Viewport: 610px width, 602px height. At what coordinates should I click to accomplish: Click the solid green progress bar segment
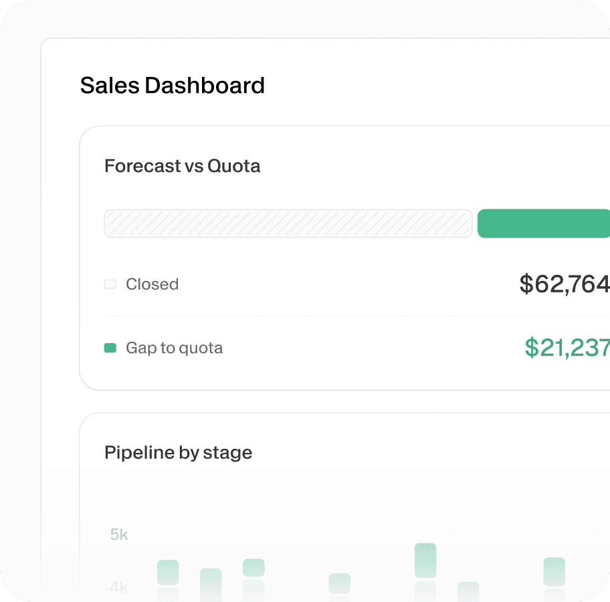[x=543, y=223]
